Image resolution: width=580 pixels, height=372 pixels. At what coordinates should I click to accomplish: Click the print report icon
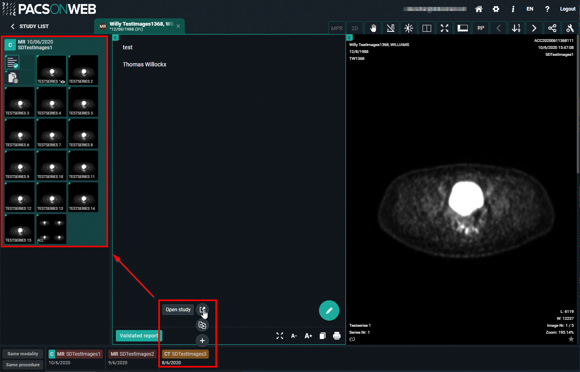pyautogui.click(x=336, y=336)
